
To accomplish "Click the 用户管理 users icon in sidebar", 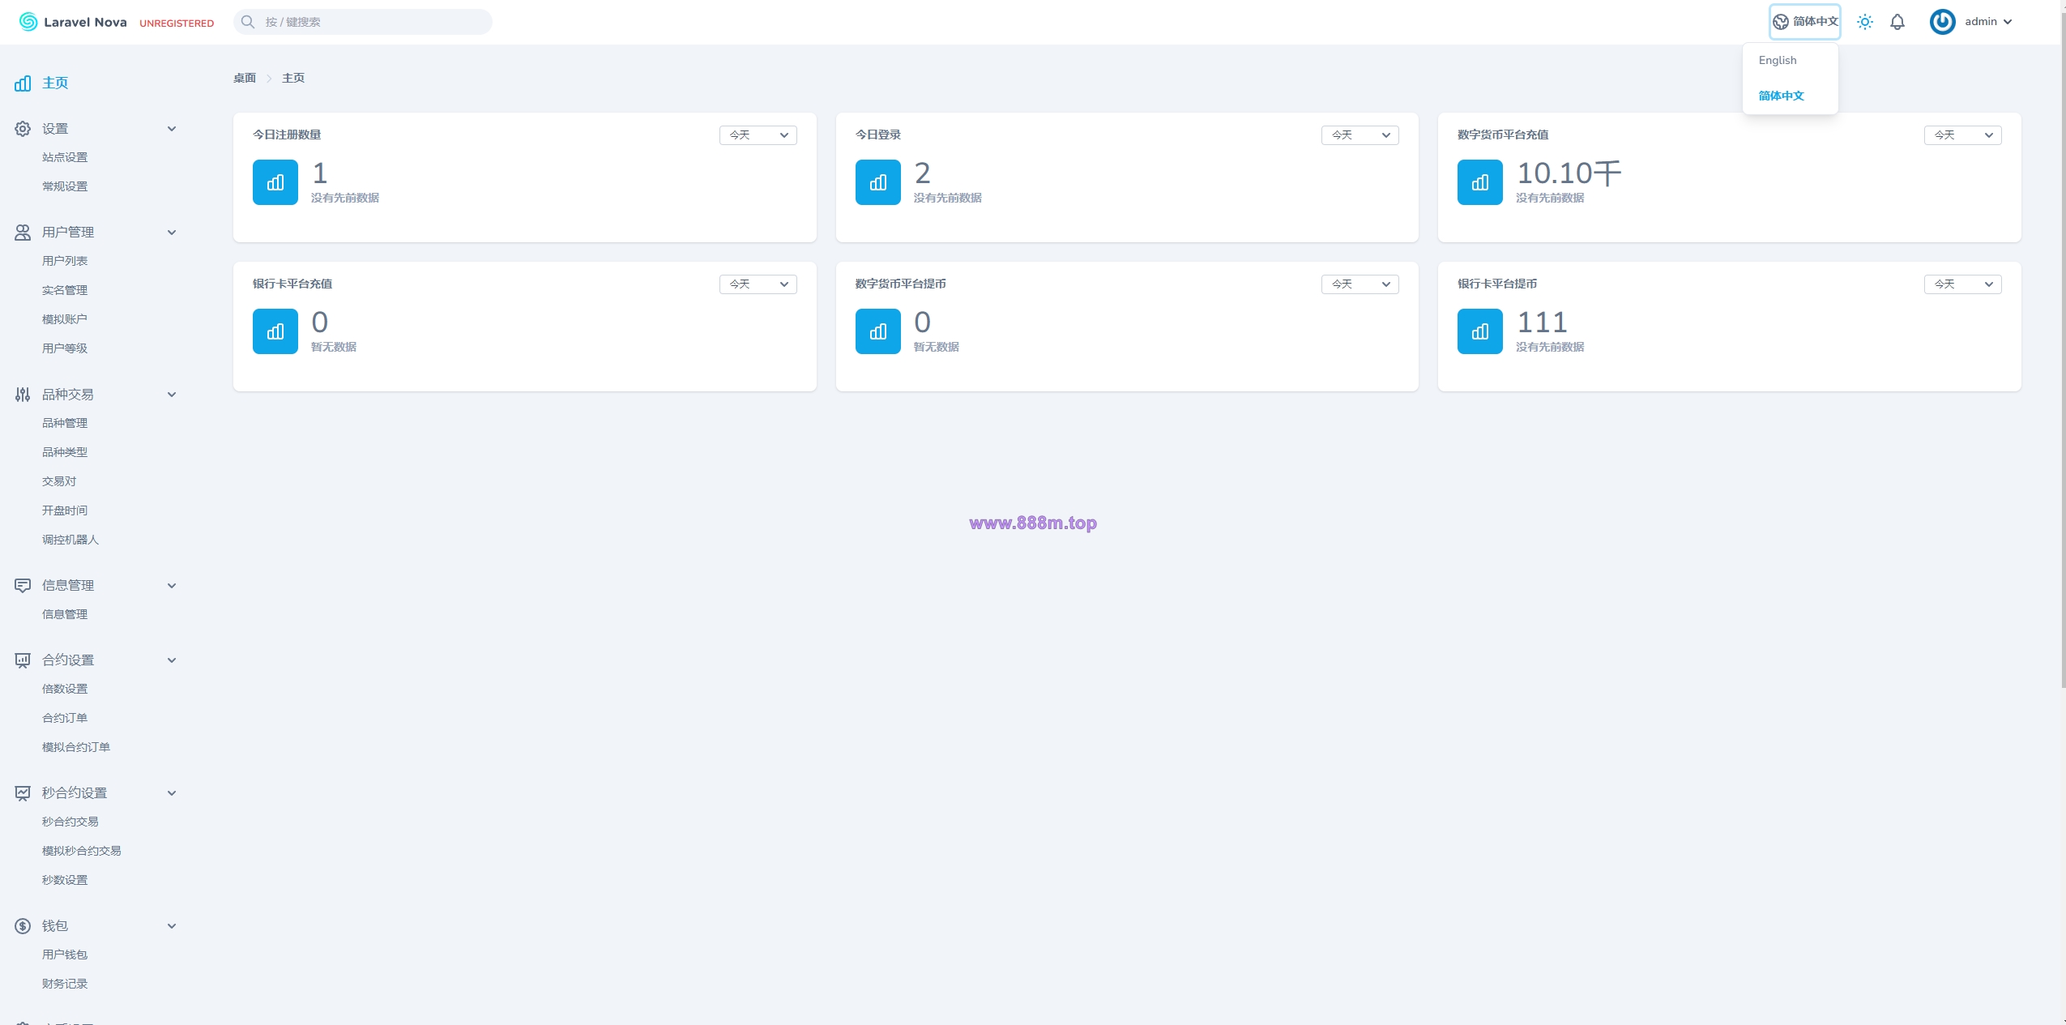I will [23, 233].
